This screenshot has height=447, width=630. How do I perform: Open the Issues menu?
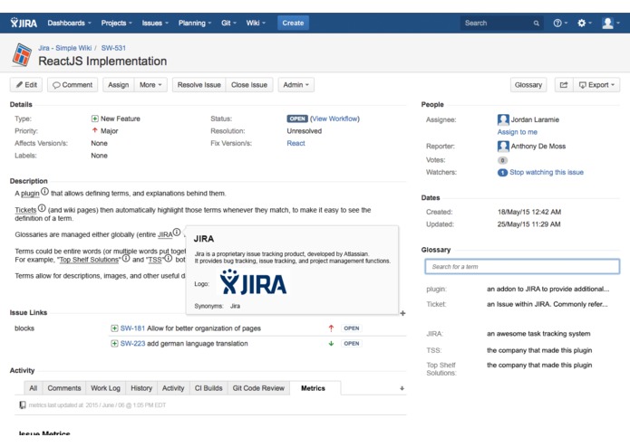tap(155, 23)
